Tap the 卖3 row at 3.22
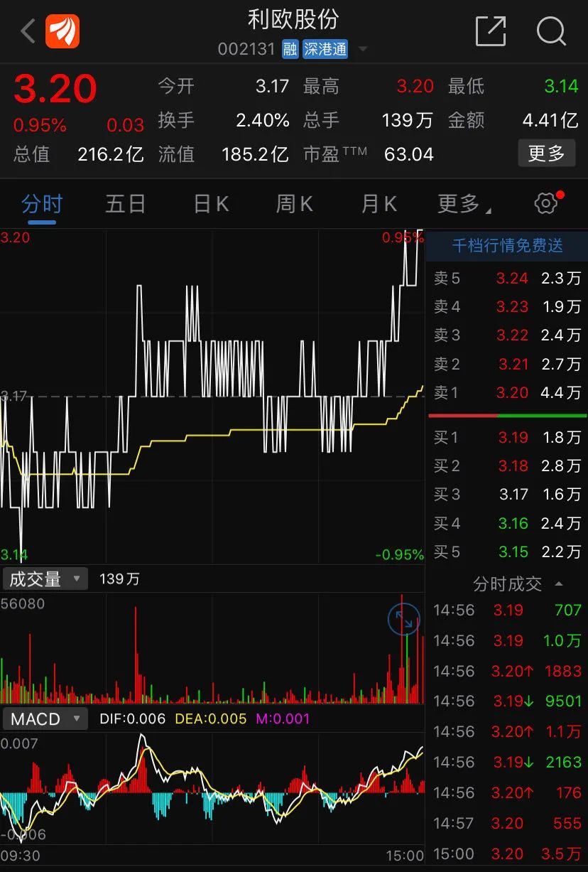Image resolution: width=588 pixels, height=872 pixels. click(x=507, y=335)
